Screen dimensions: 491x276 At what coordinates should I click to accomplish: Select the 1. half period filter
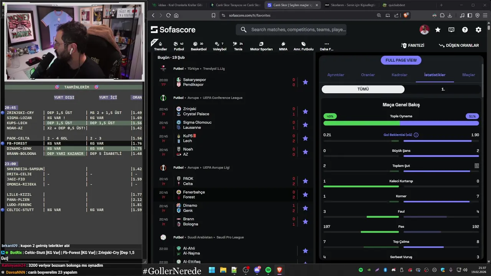coord(443,89)
